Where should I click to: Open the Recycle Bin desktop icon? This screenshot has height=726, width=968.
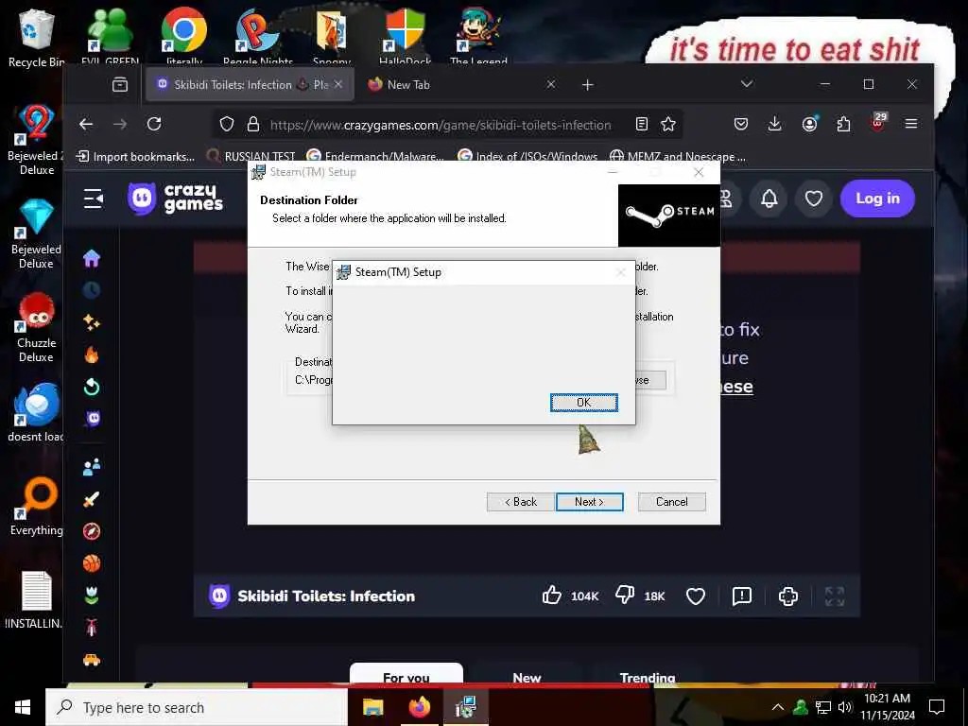coord(35,39)
